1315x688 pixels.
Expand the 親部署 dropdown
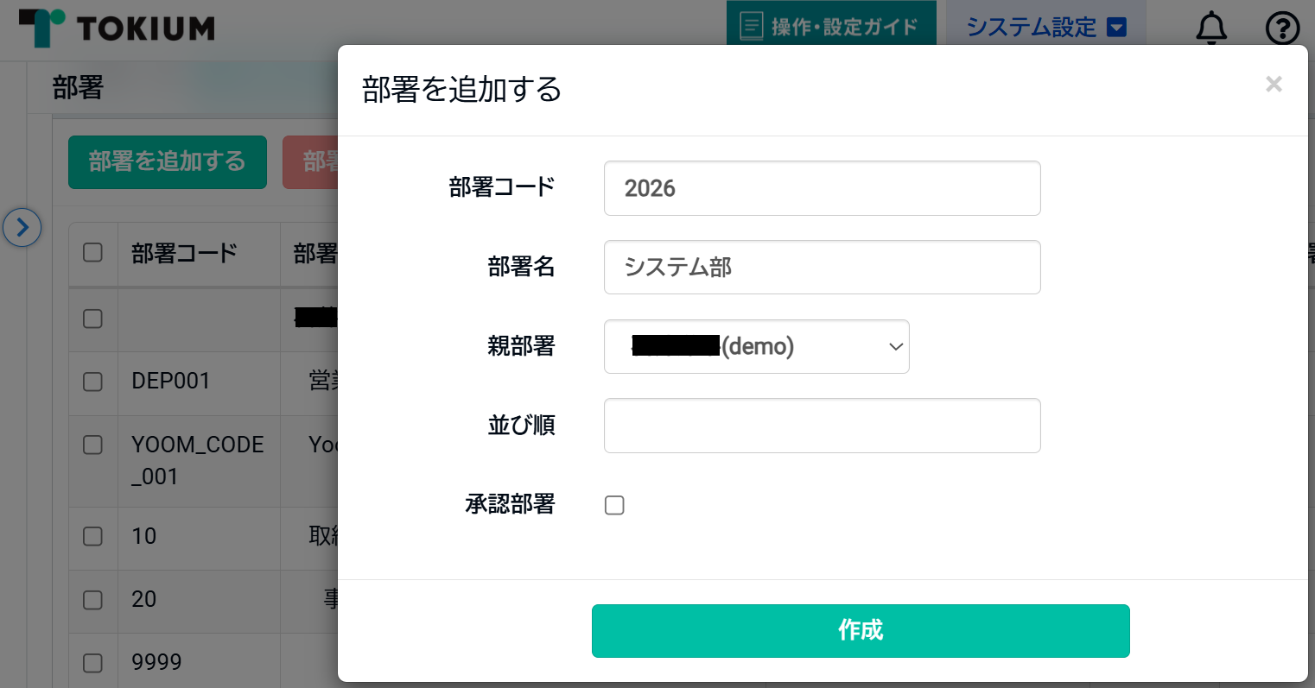tap(756, 347)
